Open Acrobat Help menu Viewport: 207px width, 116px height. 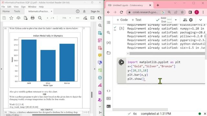tap(41, 7)
